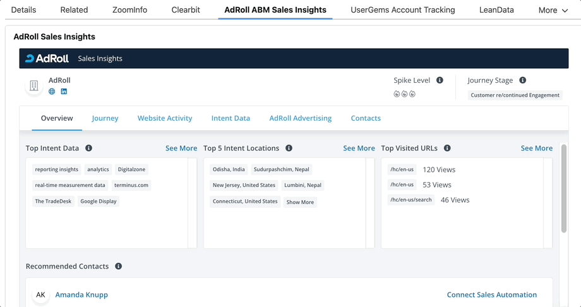Expand locations with Show More
The width and height of the screenshot is (581, 307).
click(300, 202)
